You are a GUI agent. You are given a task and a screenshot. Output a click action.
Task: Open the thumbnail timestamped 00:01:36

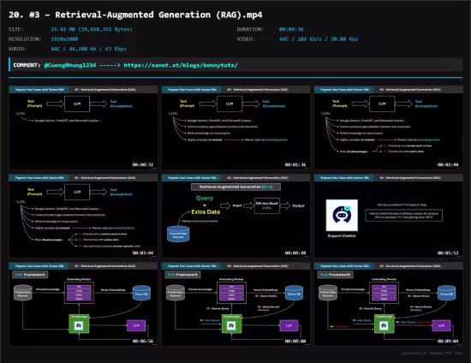[x=235, y=128]
